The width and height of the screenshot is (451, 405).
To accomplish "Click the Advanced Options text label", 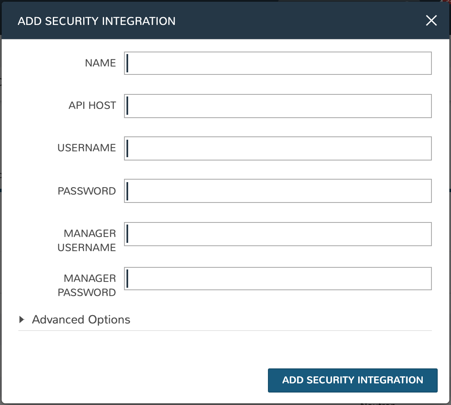I will [x=81, y=320].
